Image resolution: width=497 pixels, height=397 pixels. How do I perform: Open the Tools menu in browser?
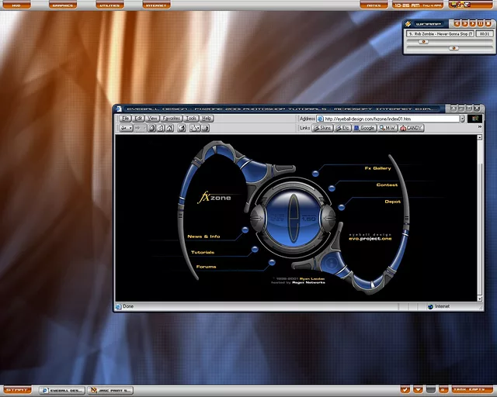tap(192, 119)
